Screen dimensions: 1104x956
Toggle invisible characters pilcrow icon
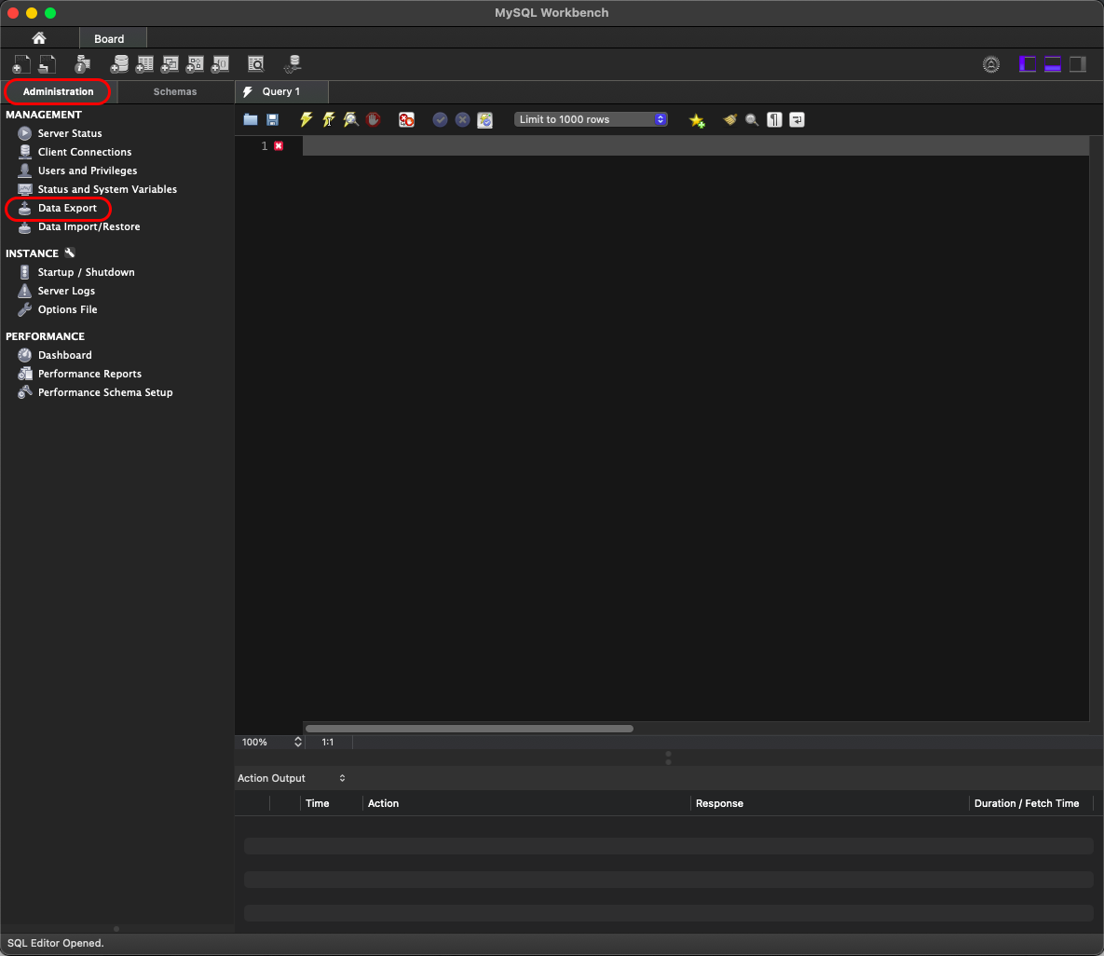point(774,119)
